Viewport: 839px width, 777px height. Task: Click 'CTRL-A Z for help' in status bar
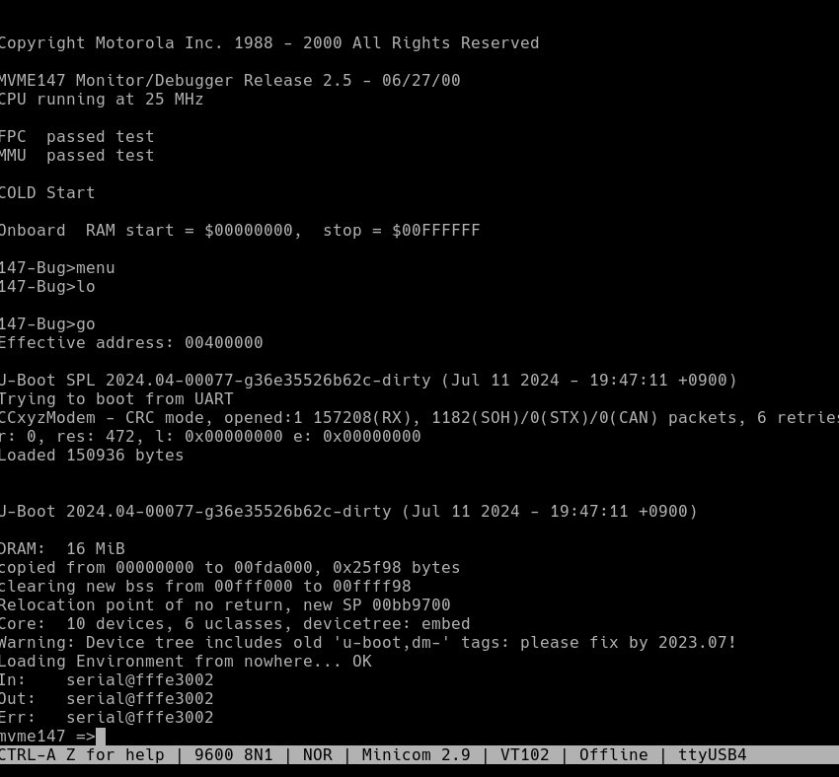point(82,755)
